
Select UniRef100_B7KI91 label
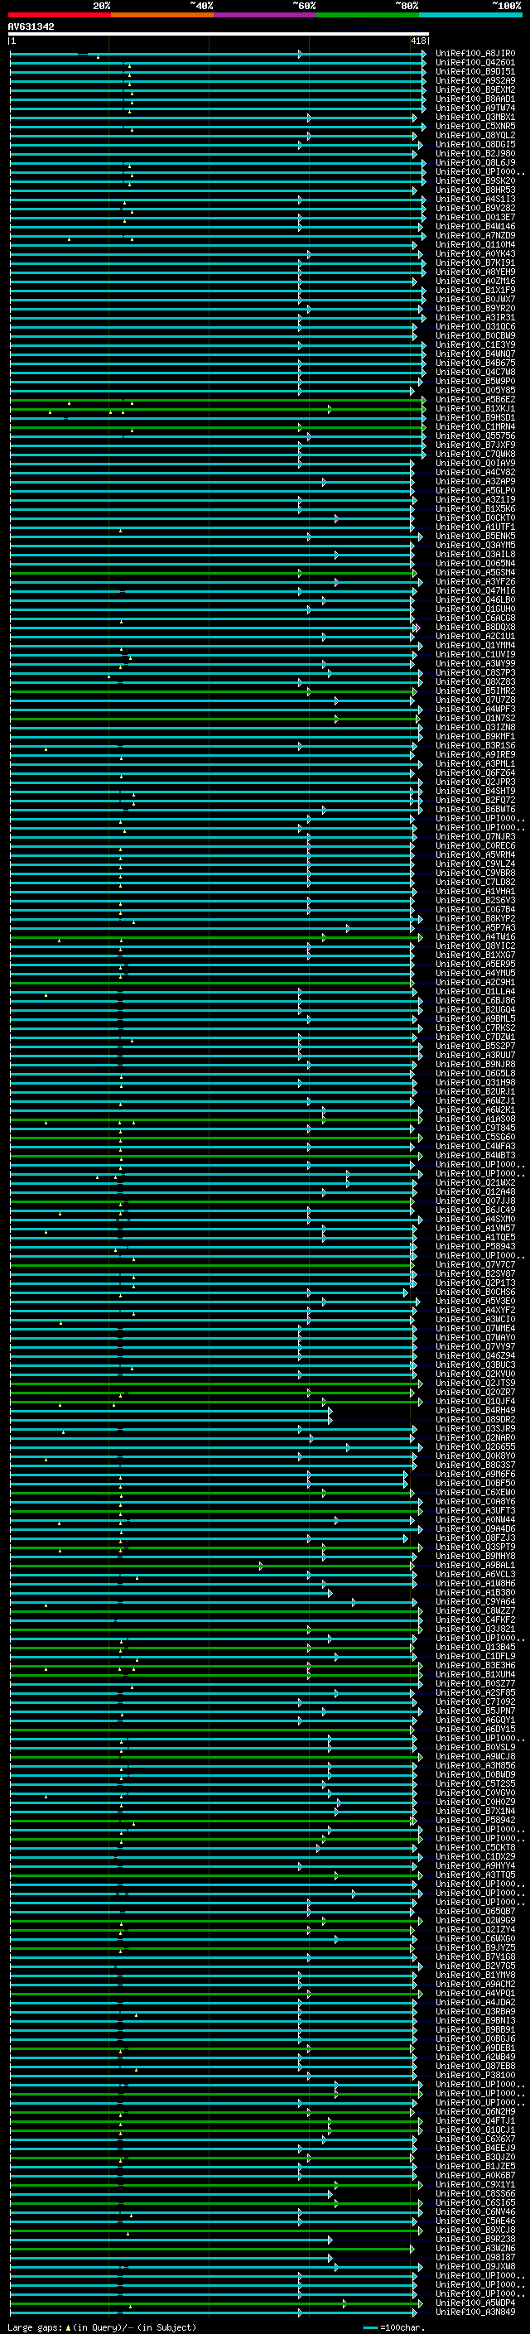(x=475, y=262)
